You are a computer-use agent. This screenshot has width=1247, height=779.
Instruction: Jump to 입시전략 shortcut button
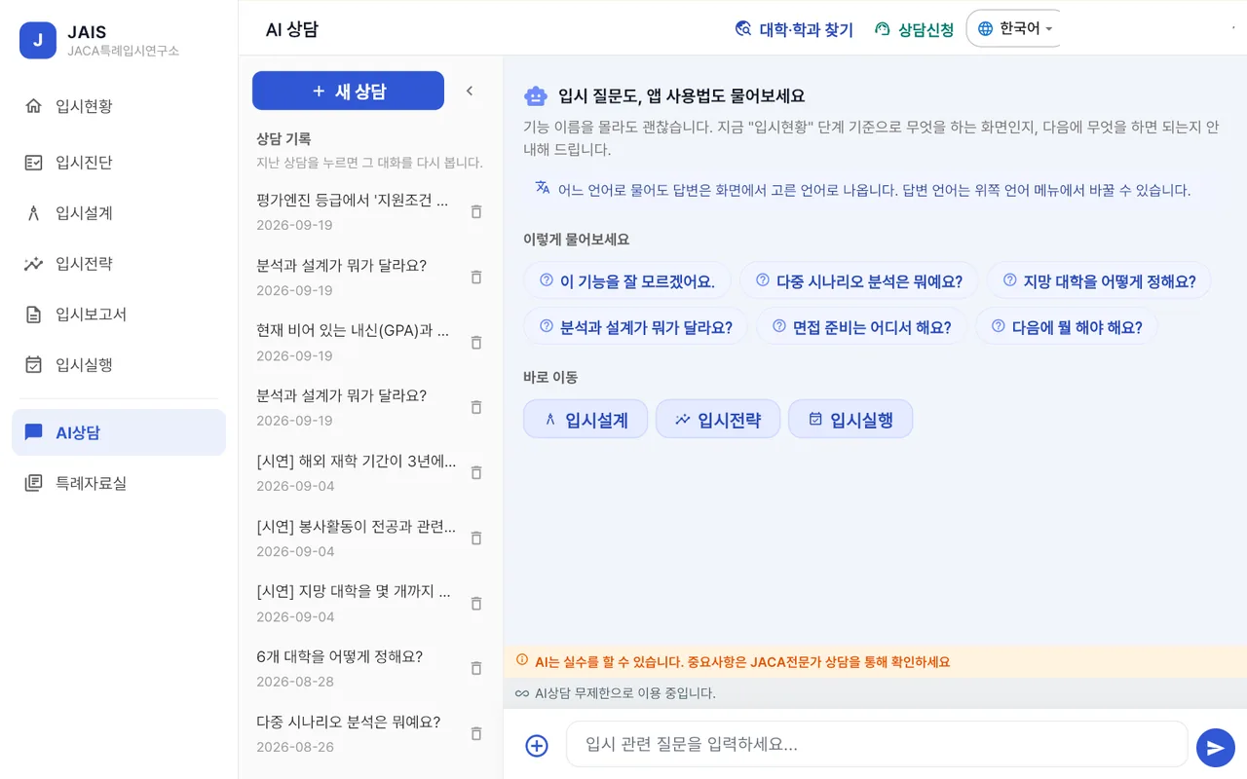718,420
